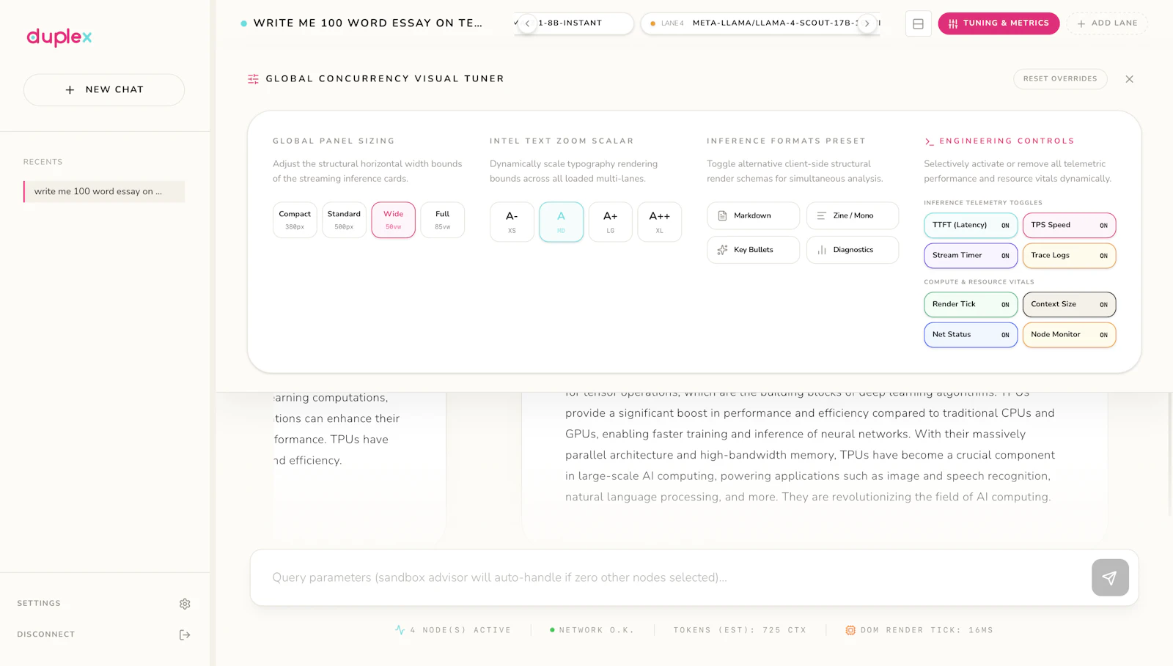Close the Global Concurrency Visual Tuner
This screenshot has width=1173, height=666.
pyautogui.click(x=1129, y=79)
